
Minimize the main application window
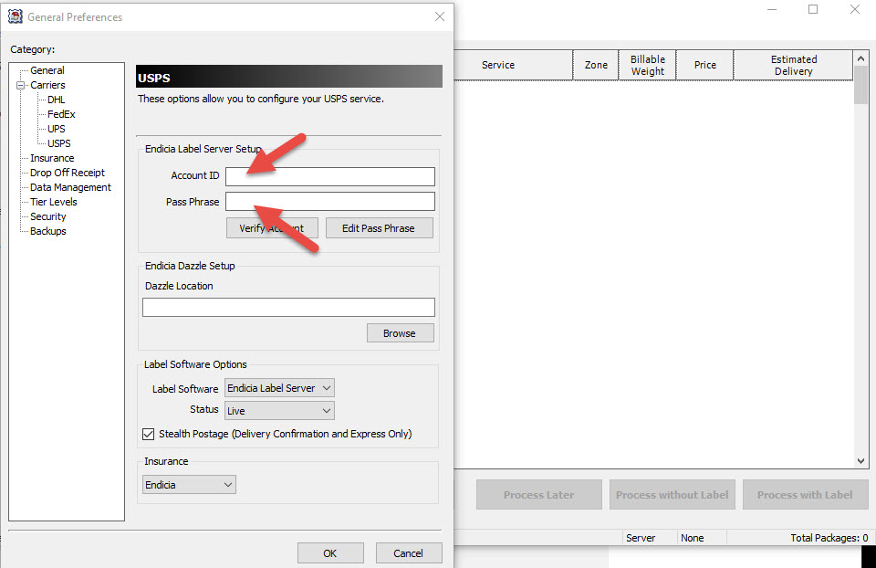pos(772,9)
